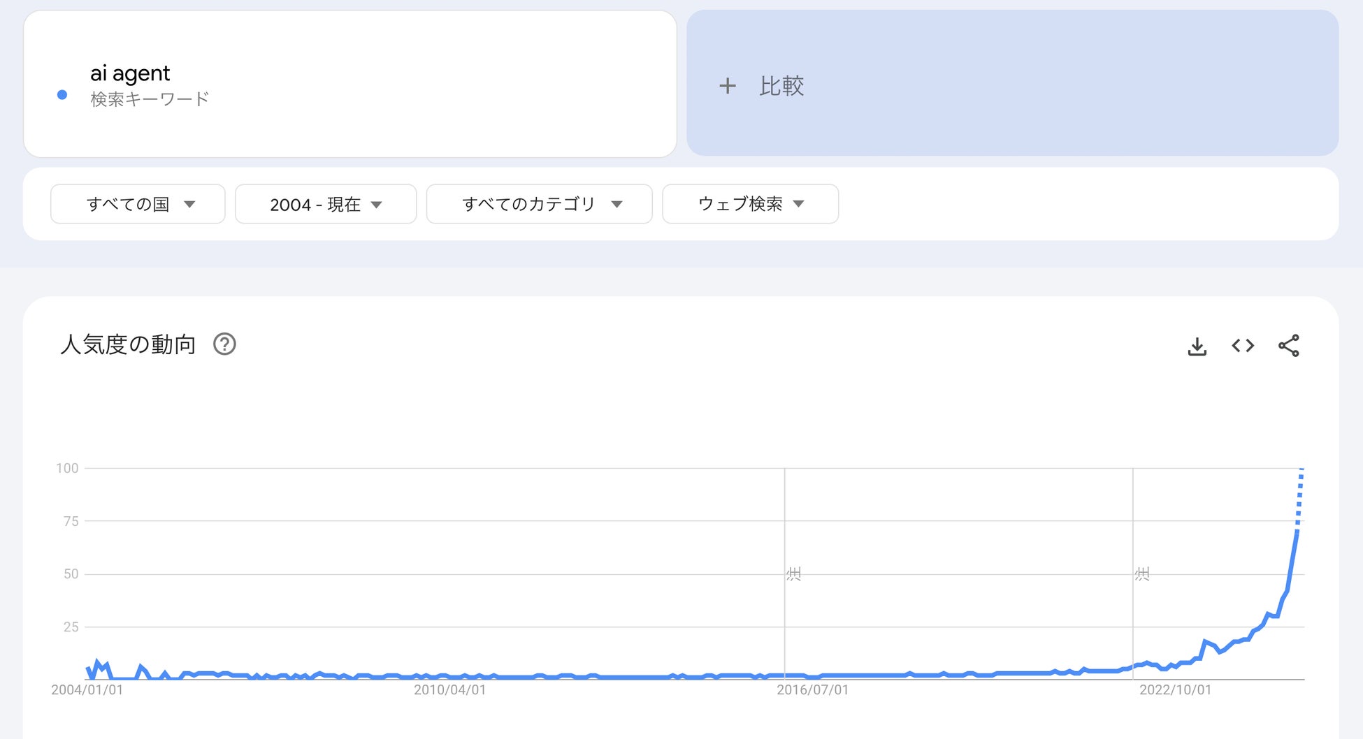The height and width of the screenshot is (739, 1363).
Task: Click the 検索キーワード subtitle text
Action: click(x=150, y=99)
